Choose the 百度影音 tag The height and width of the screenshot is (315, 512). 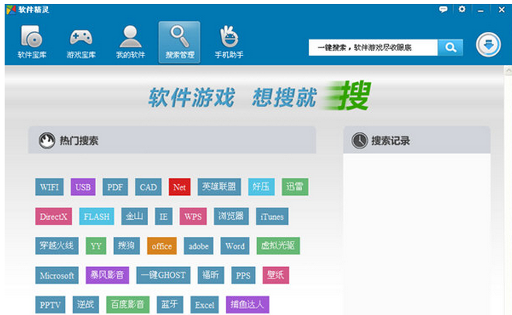pos(128,305)
